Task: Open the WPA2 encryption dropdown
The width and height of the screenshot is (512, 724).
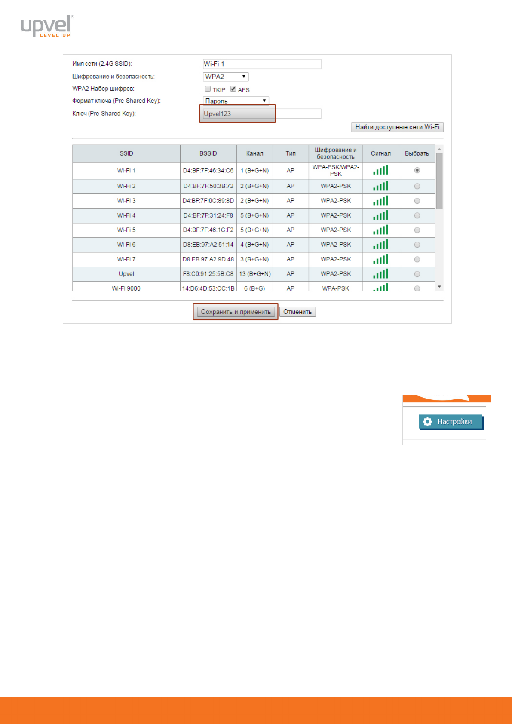Action: (225, 77)
